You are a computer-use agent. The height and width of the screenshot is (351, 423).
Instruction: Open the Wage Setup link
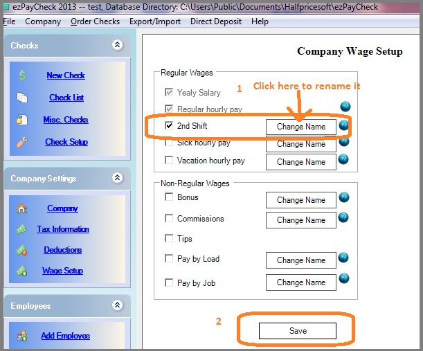pos(62,271)
